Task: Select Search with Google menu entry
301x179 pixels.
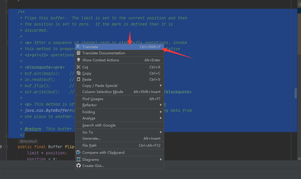Action: [99, 125]
